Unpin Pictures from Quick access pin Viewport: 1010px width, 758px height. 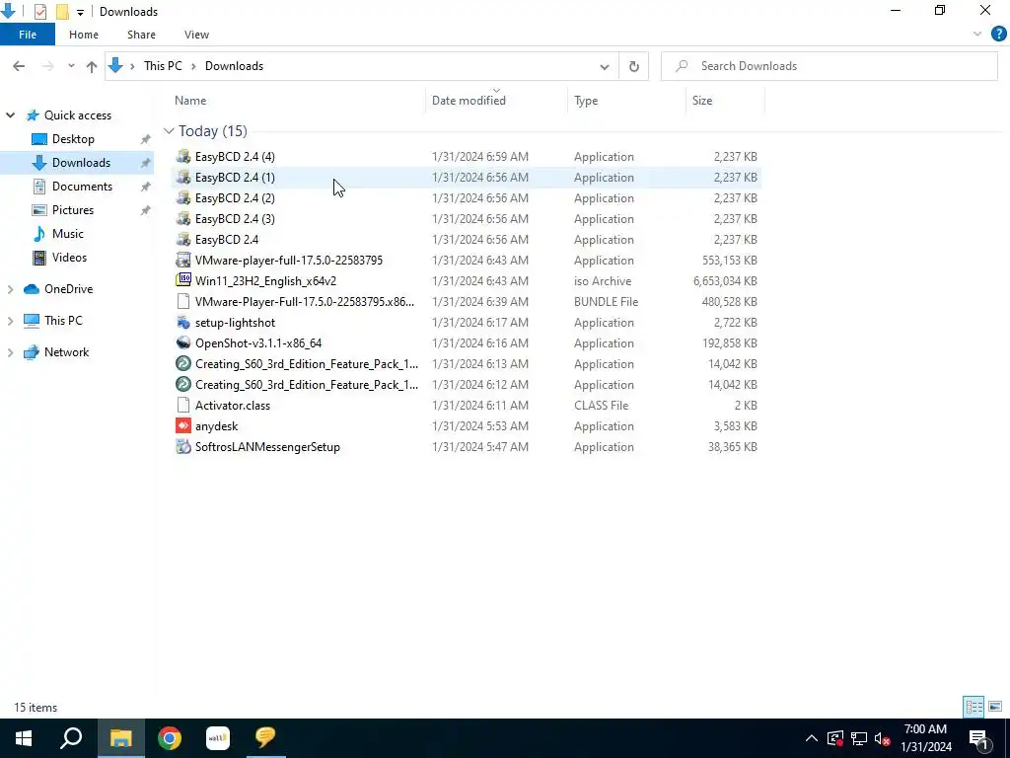pyautogui.click(x=146, y=210)
